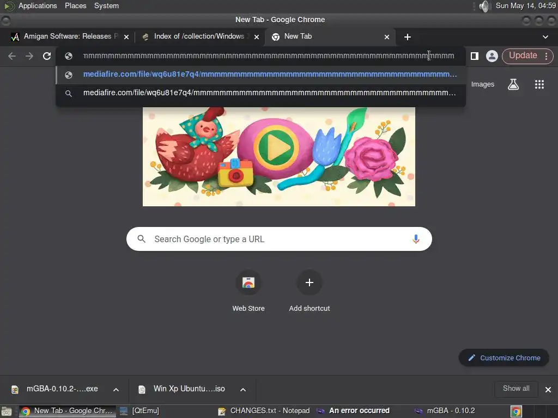Open a new tab with plus button
This screenshot has height=418, width=558.
click(408, 37)
